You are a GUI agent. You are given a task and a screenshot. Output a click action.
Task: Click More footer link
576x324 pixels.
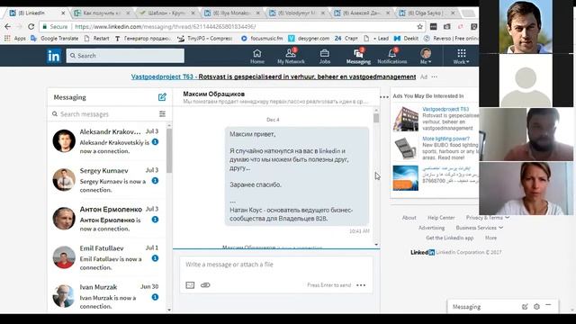click(x=490, y=238)
